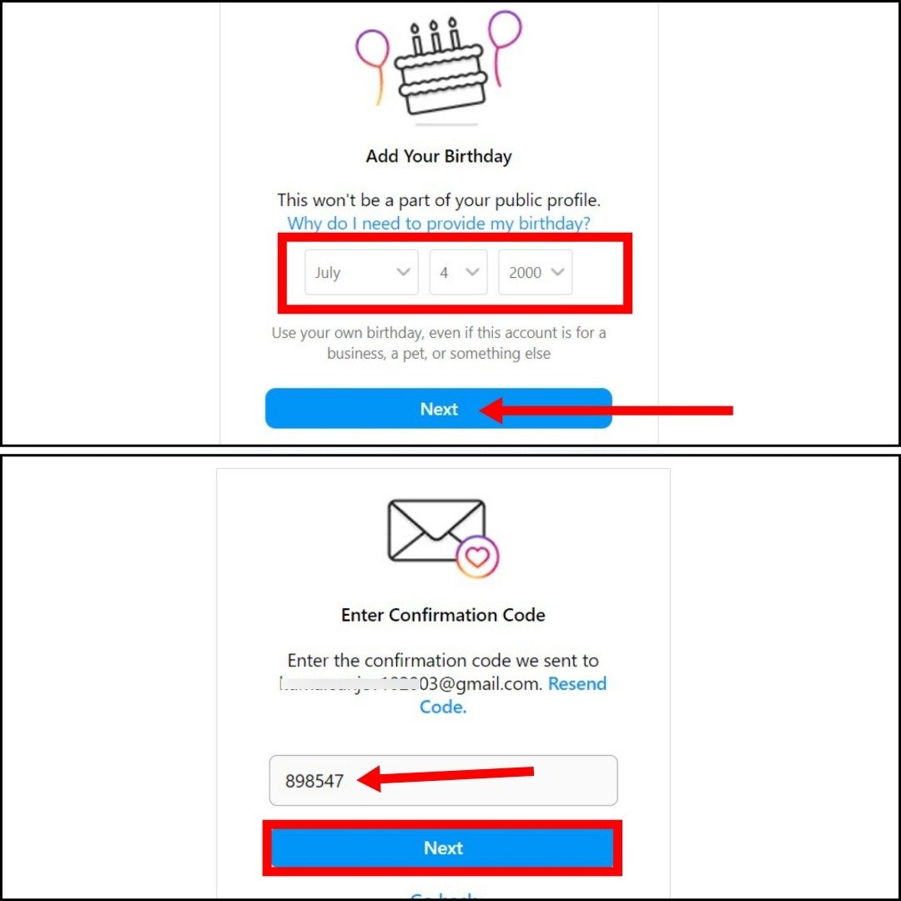Click the month dropdown chevron arrow

point(404,272)
